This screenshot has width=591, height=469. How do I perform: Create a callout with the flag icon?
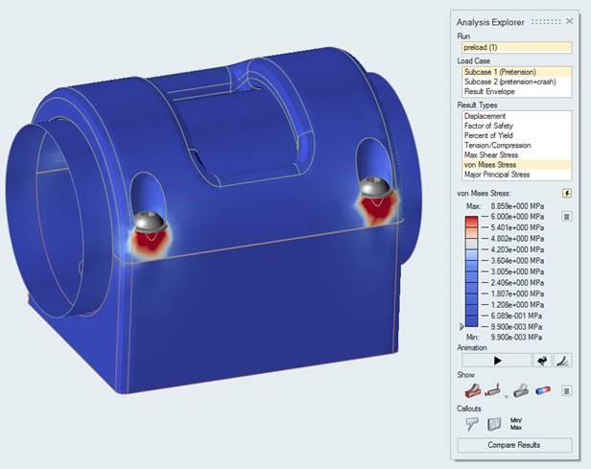[x=472, y=422]
